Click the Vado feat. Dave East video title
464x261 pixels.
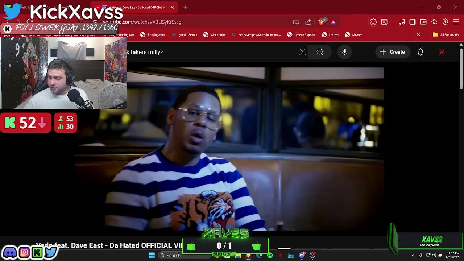click(x=109, y=245)
